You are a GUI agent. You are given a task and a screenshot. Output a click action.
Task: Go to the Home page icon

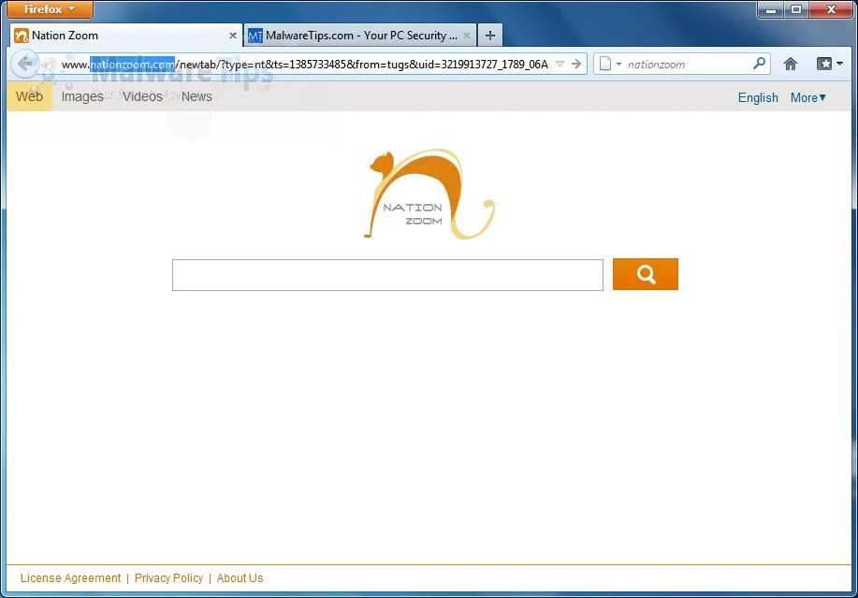[x=790, y=64]
